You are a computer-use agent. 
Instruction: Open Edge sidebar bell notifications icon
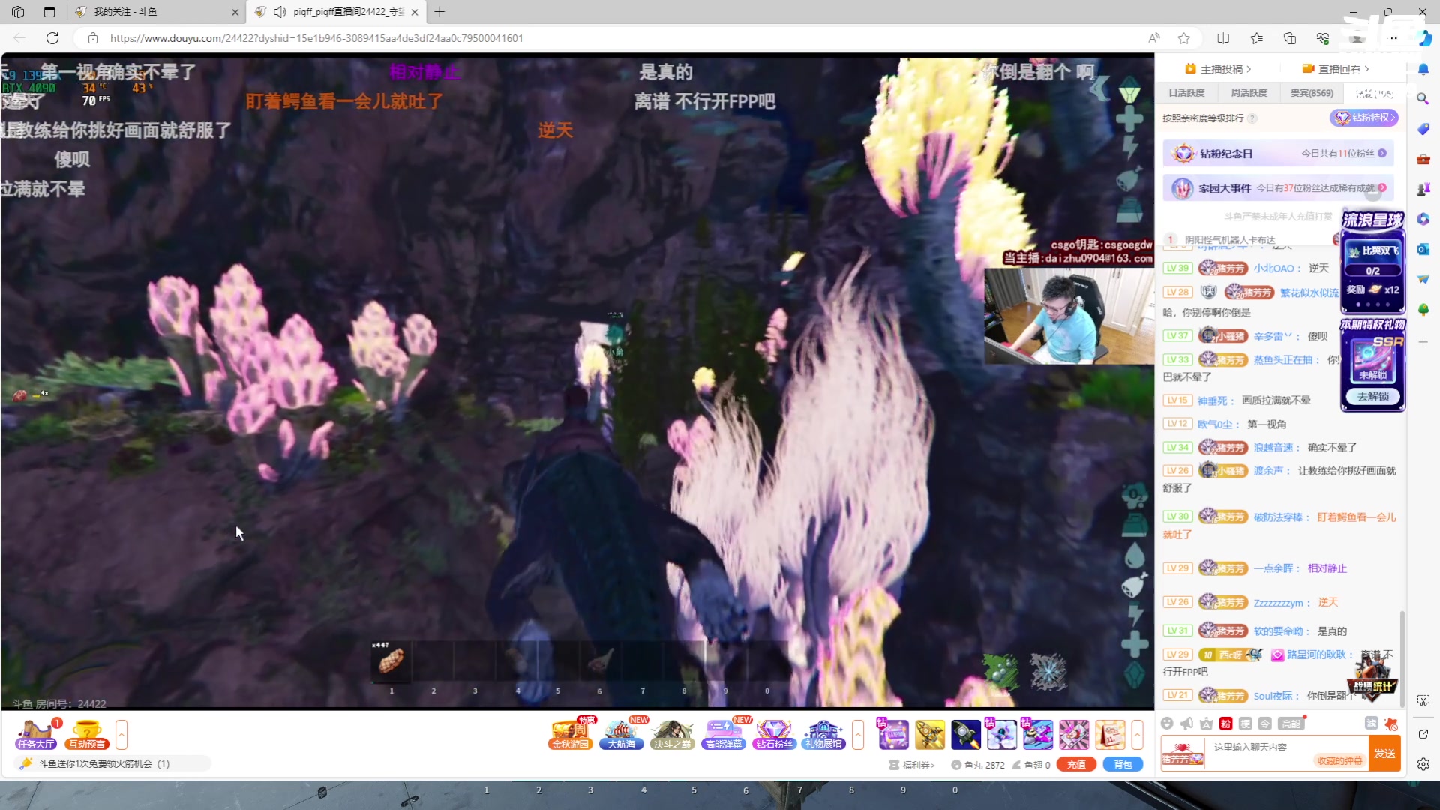(x=1423, y=69)
